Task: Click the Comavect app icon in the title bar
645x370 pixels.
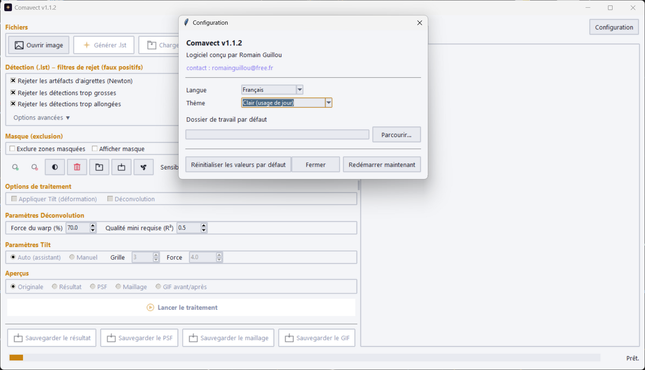Action: click(x=8, y=8)
